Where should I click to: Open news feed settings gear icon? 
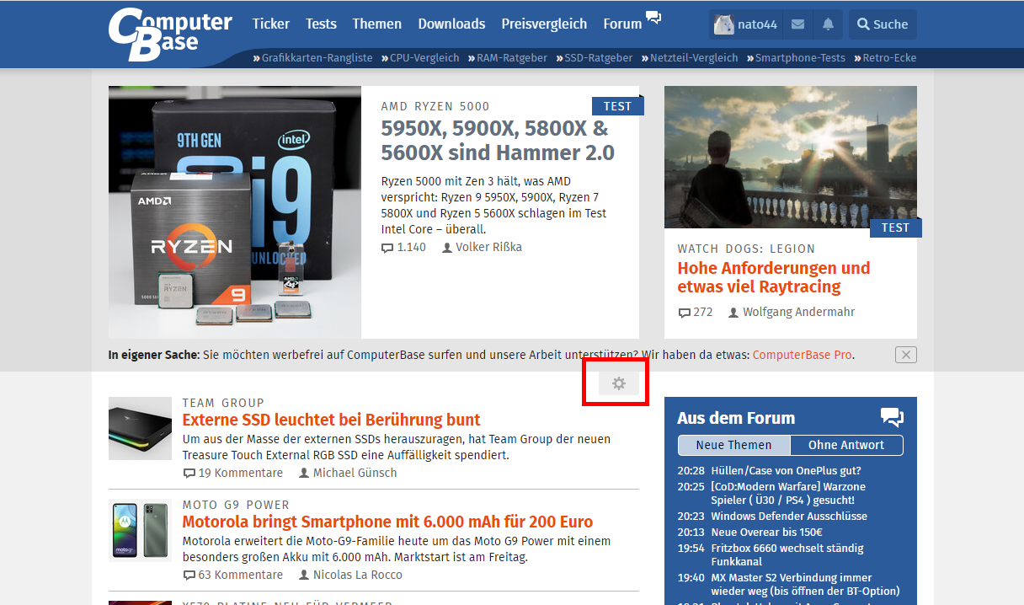[x=619, y=384]
